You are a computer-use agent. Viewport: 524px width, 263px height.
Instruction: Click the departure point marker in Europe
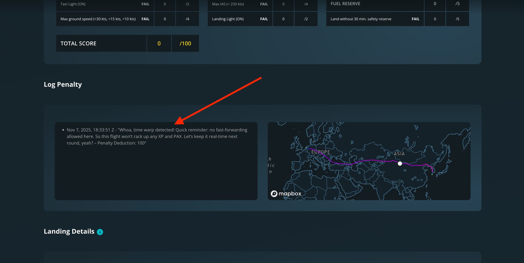(x=307, y=148)
